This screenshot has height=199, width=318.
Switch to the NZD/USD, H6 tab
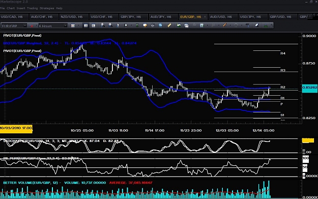click(x=74, y=17)
